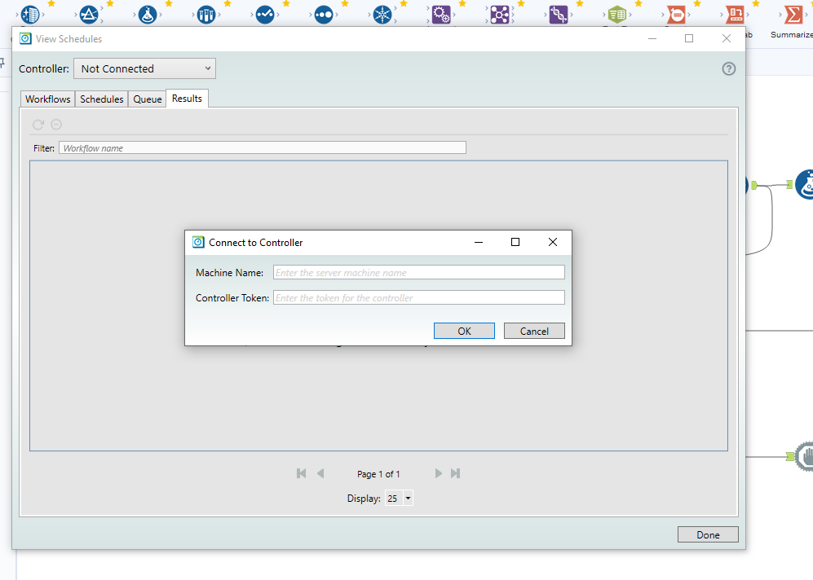Click OK in the Connect to Controller dialog
The image size is (813, 580).
click(464, 331)
